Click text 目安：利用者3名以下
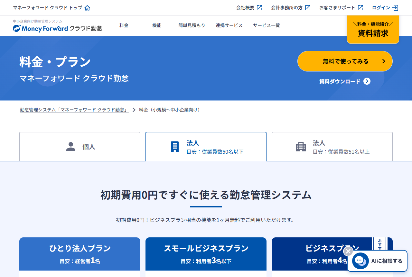 click(206, 261)
